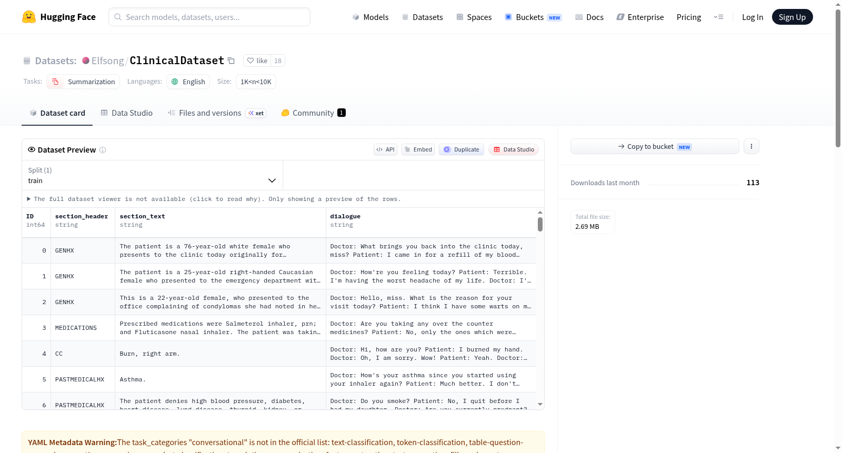Click the API button in the preview header
This screenshot has height=453, width=842.
[385, 149]
